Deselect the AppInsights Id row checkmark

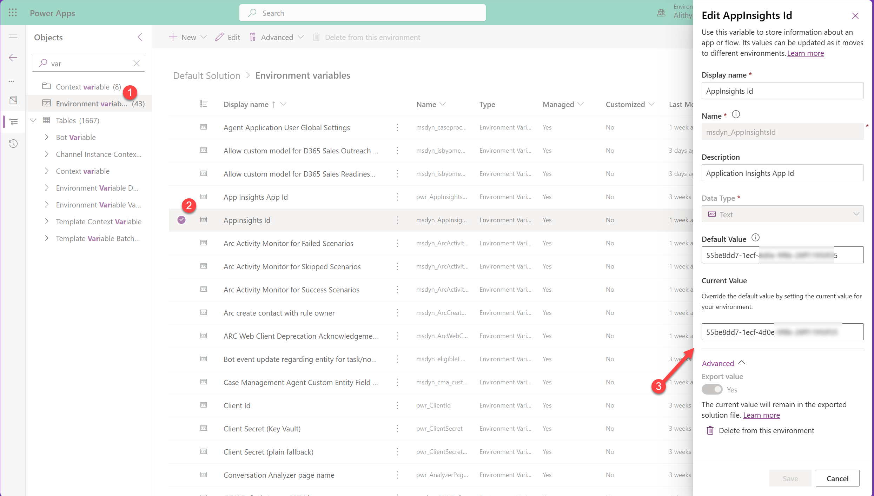click(181, 220)
